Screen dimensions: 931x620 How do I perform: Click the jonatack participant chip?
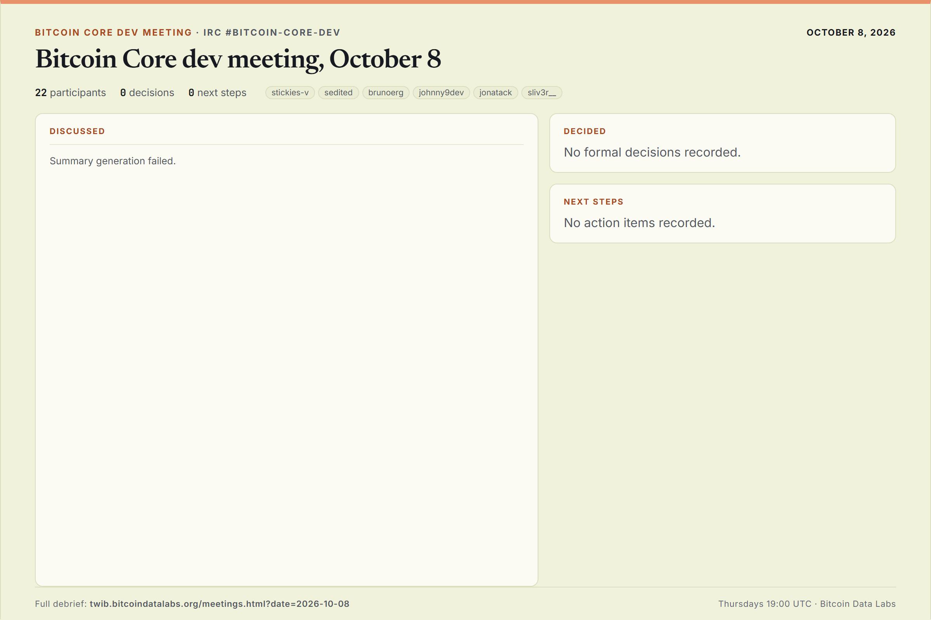coord(496,93)
